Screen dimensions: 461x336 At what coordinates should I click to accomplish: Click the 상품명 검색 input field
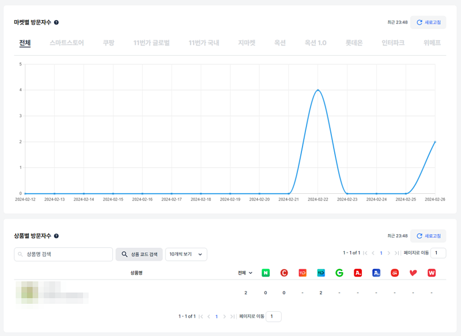pos(63,254)
